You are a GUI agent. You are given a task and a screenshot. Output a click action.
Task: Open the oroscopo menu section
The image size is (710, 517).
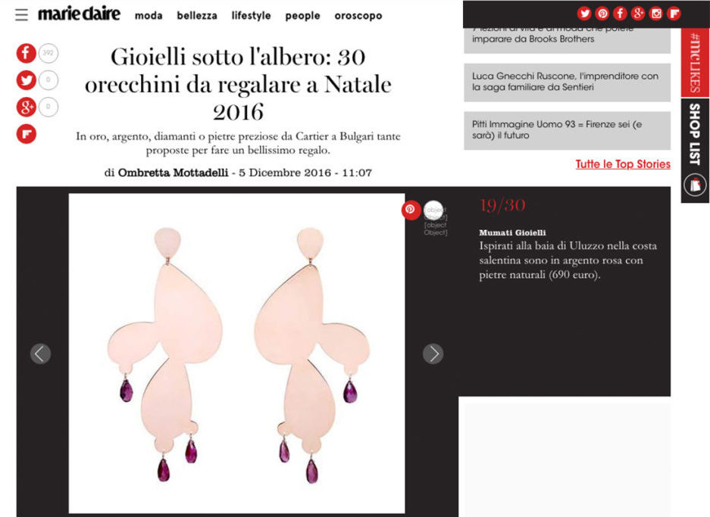click(358, 17)
